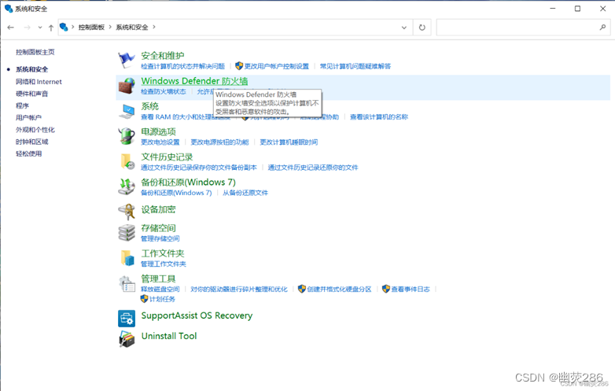Select 时钟和区域 in sidebar
615x391 pixels.
(31, 142)
